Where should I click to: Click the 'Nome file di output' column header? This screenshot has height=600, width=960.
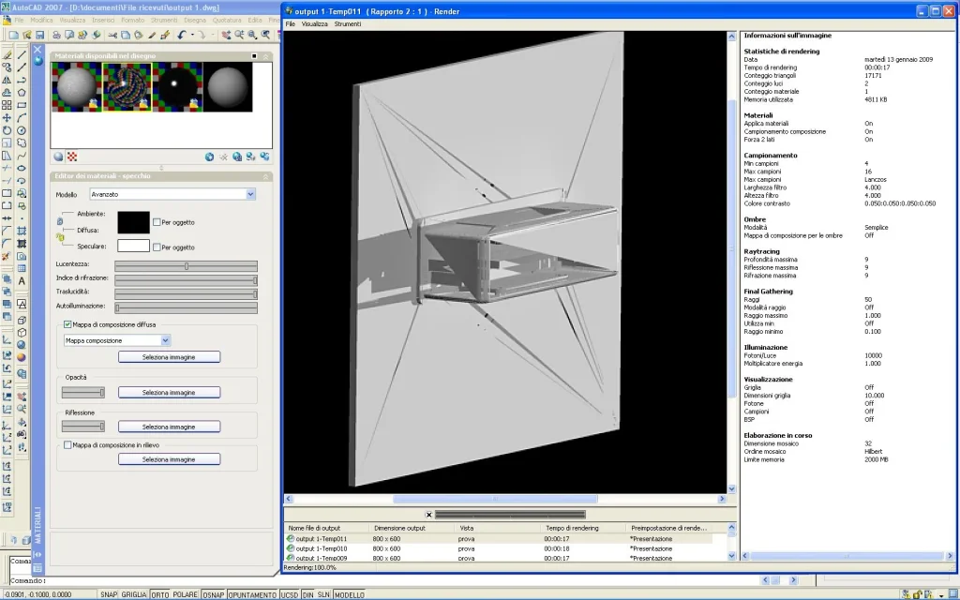pyautogui.click(x=327, y=528)
